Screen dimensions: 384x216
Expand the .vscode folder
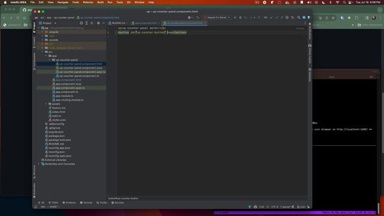point(43,40)
